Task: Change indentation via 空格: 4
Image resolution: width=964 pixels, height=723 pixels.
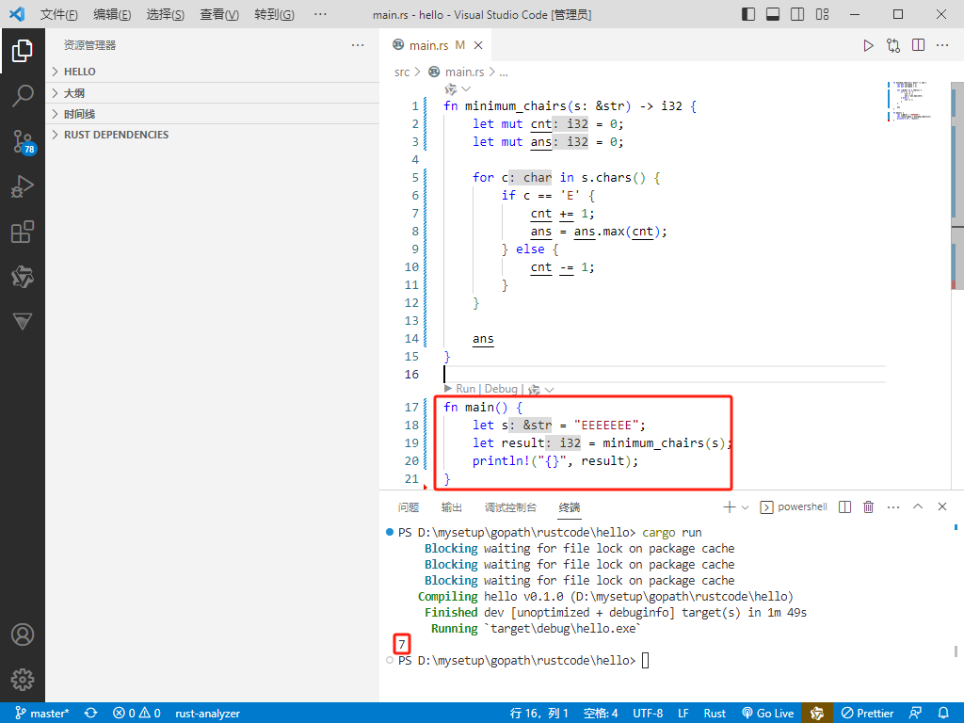Action: tap(601, 714)
